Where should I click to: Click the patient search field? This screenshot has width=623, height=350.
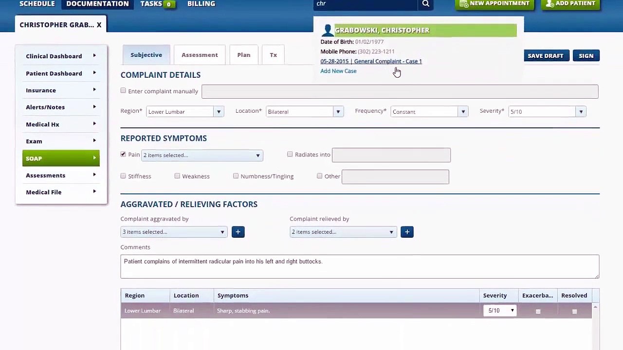coord(366,4)
